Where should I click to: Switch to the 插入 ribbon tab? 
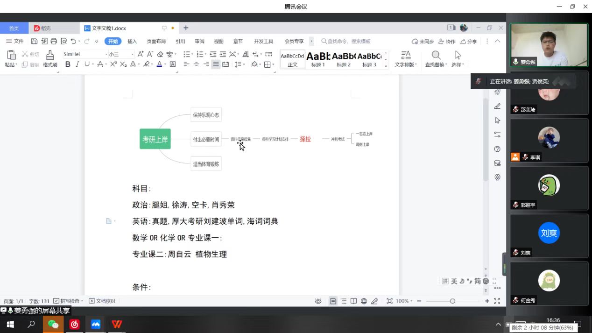pyautogui.click(x=132, y=41)
